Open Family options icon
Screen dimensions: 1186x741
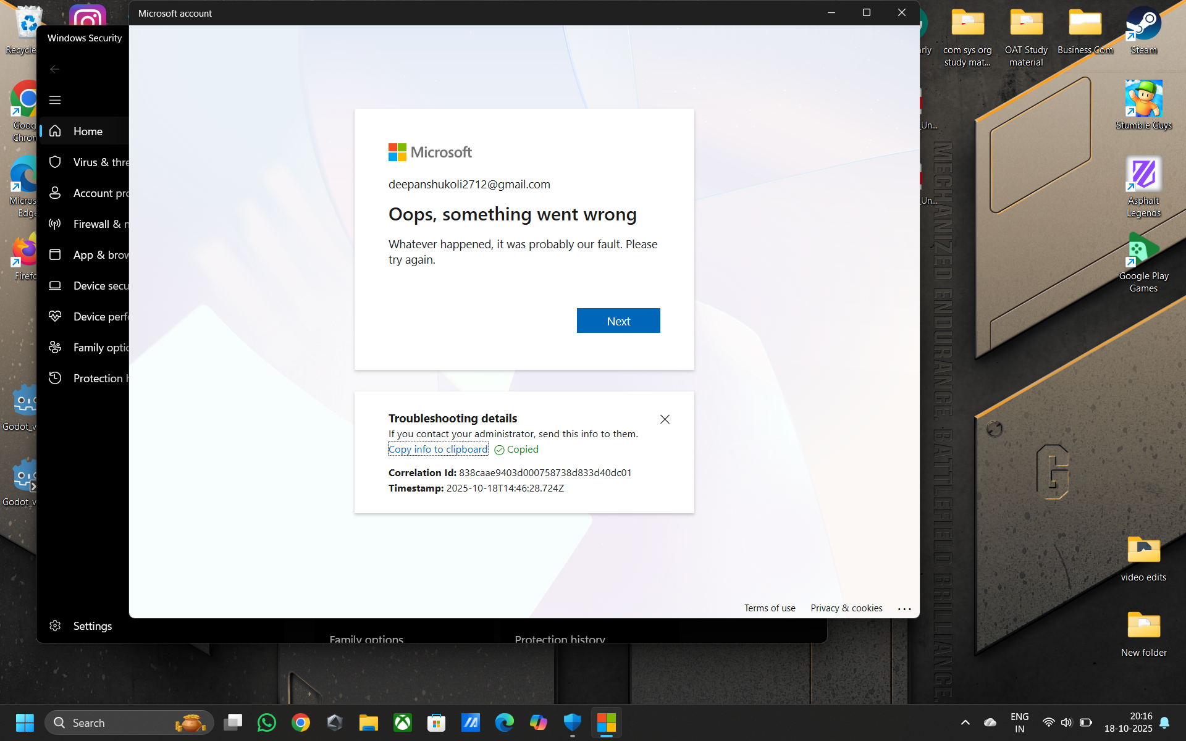(55, 347)
